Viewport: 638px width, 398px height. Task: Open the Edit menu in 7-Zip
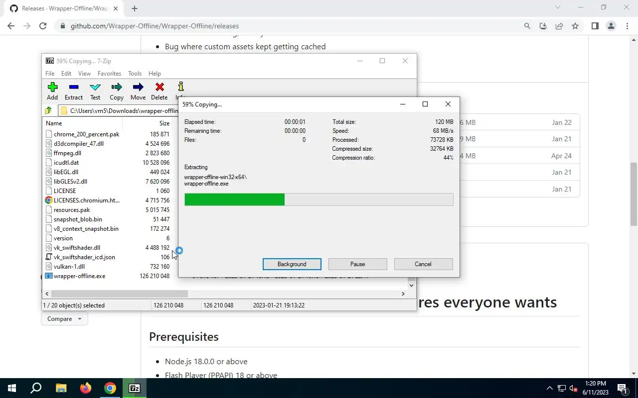(66, 74)
